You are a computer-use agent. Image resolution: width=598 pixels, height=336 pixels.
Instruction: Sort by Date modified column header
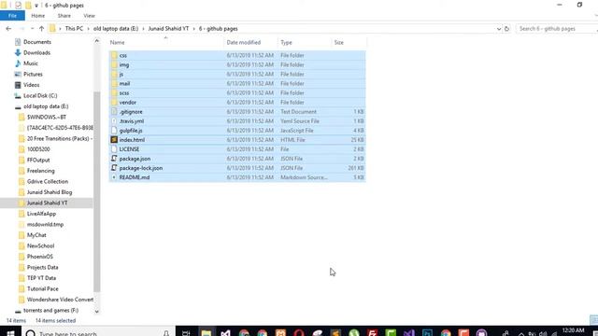coord(244,42)
